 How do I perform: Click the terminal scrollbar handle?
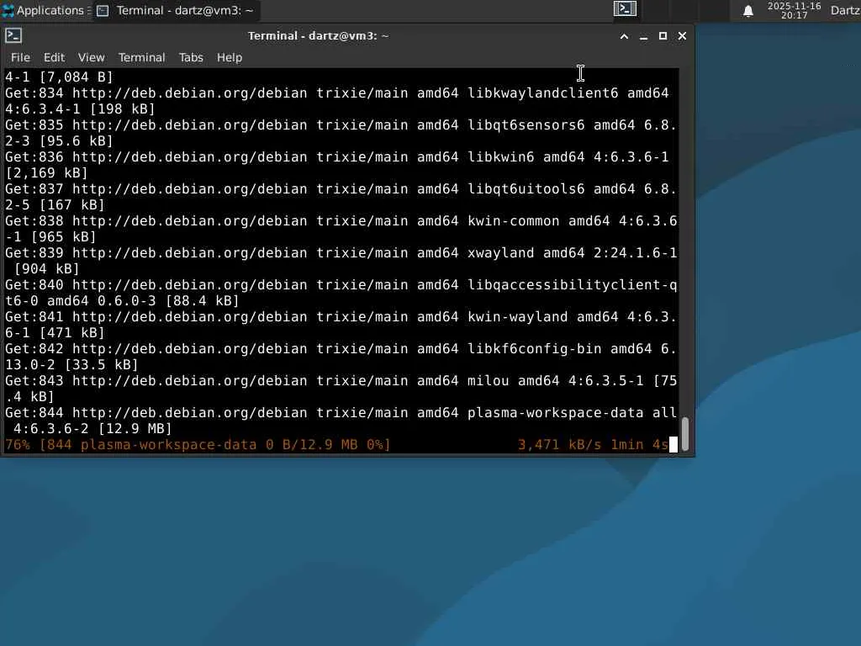pyautogui.click(x=685, y=434)
